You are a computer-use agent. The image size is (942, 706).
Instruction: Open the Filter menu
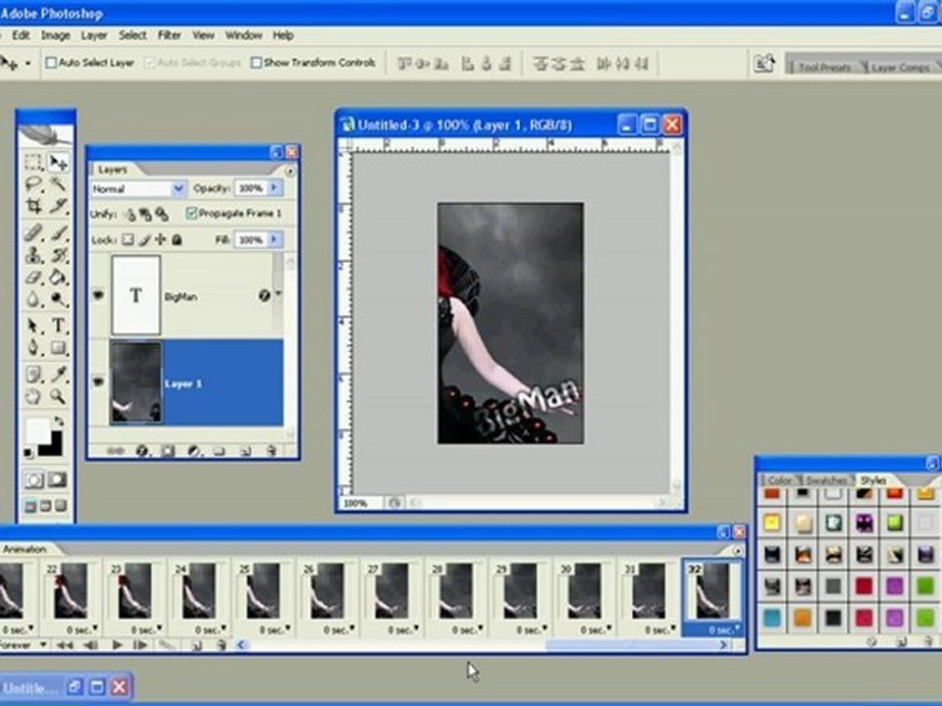[170, 35]
